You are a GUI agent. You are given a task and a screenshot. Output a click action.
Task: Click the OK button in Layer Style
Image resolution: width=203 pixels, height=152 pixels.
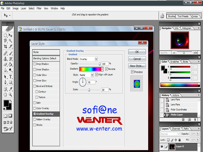(x=137, y=52)
